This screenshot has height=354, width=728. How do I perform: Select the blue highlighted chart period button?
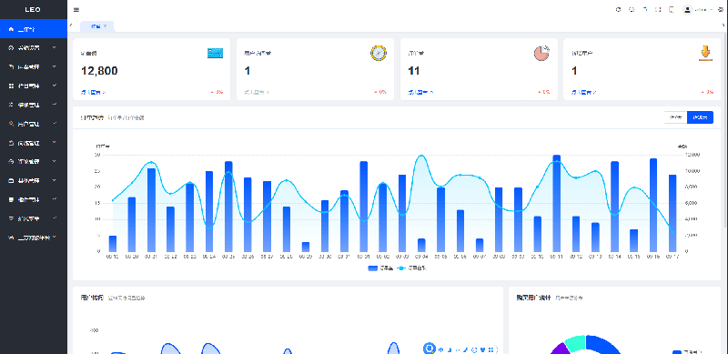700,117
